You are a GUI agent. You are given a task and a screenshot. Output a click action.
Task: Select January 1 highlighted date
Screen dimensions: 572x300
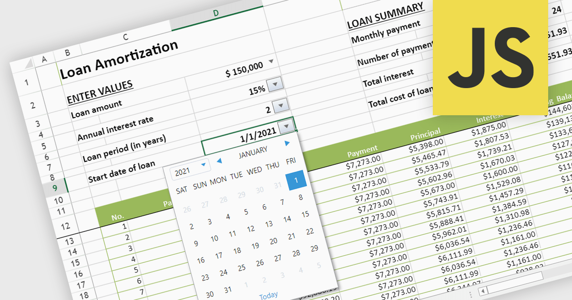(x=296, y=180)
